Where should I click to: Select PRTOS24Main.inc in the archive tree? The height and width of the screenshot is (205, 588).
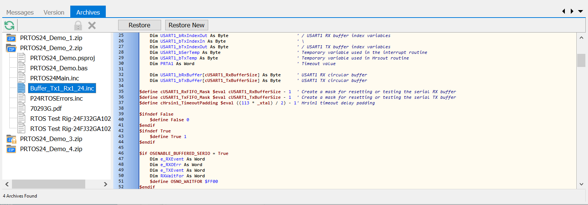tap(55, 78)
